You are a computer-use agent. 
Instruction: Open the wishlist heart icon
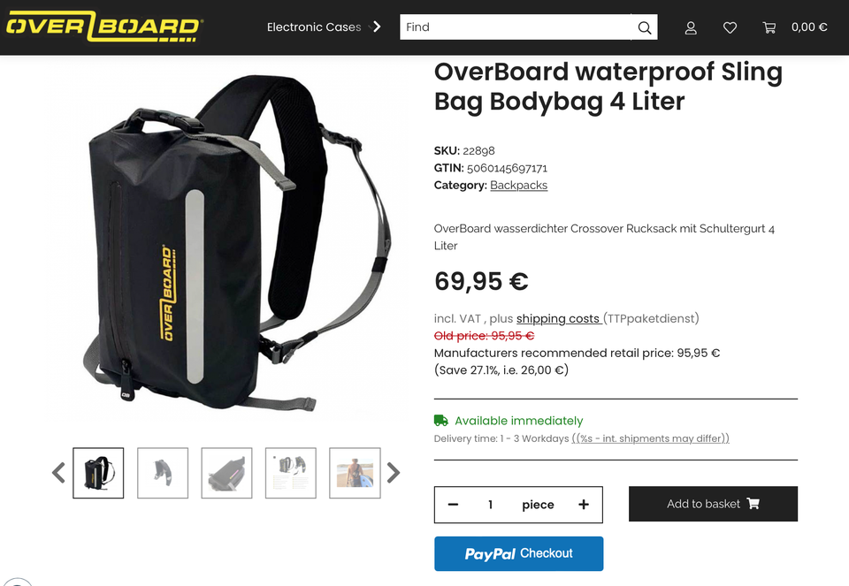tap(730, 27)
